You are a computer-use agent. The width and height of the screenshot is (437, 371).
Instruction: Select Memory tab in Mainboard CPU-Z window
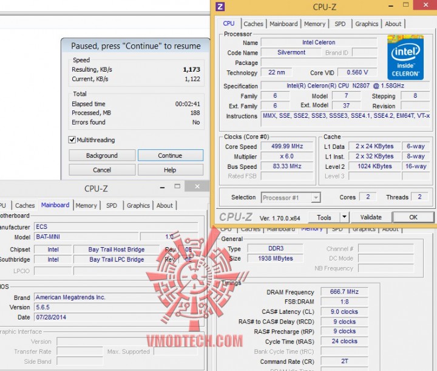pyautogui.click(x=86, y=205)
